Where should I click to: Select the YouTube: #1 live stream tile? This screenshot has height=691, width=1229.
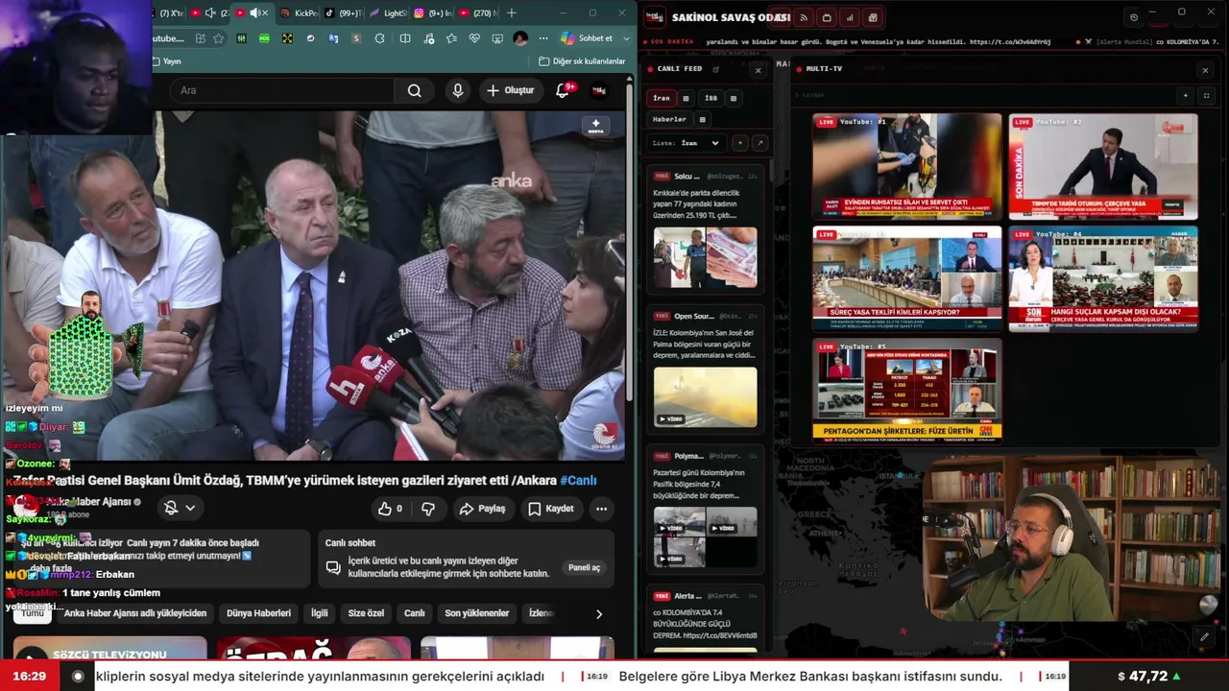click(x=907, y=167)
